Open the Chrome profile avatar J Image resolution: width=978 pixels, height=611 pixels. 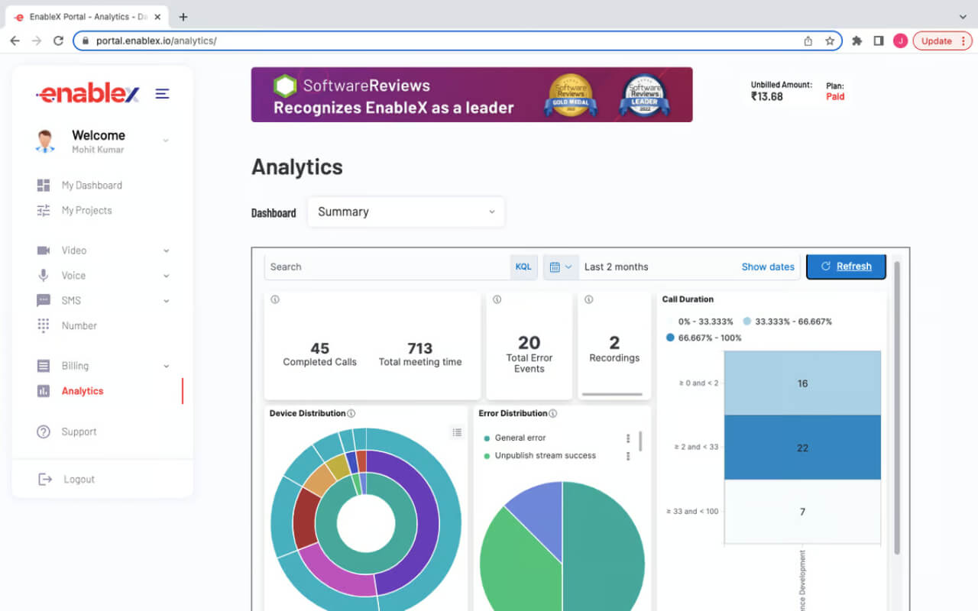click(900, 41)
